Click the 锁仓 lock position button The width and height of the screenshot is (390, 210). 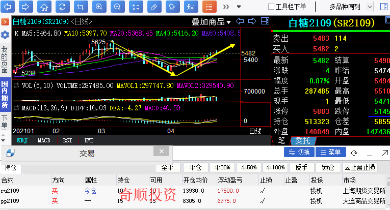[328, 167]
